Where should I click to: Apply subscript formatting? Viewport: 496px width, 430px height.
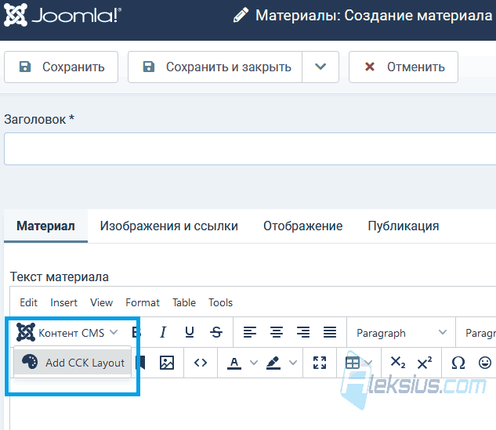397,363
